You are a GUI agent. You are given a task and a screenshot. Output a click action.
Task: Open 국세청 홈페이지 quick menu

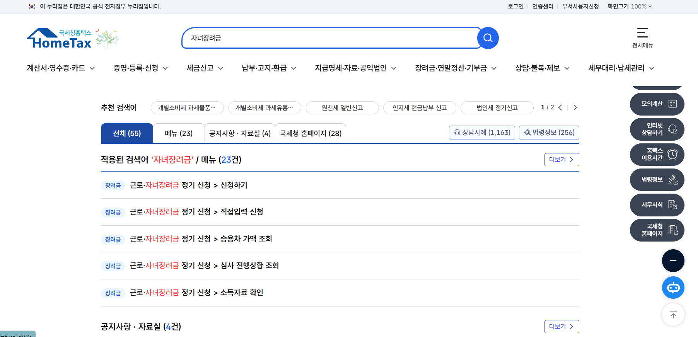click(657, 230)
